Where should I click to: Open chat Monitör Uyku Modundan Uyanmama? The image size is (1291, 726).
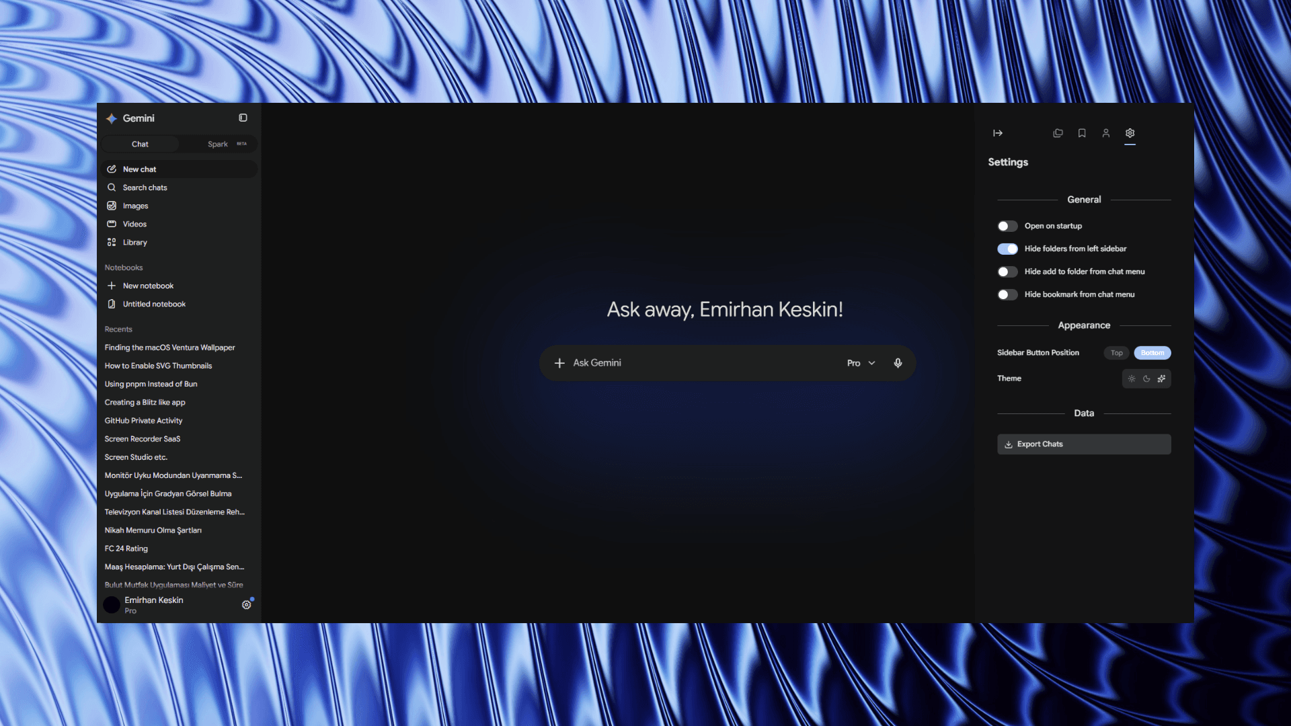coord(173,475)
